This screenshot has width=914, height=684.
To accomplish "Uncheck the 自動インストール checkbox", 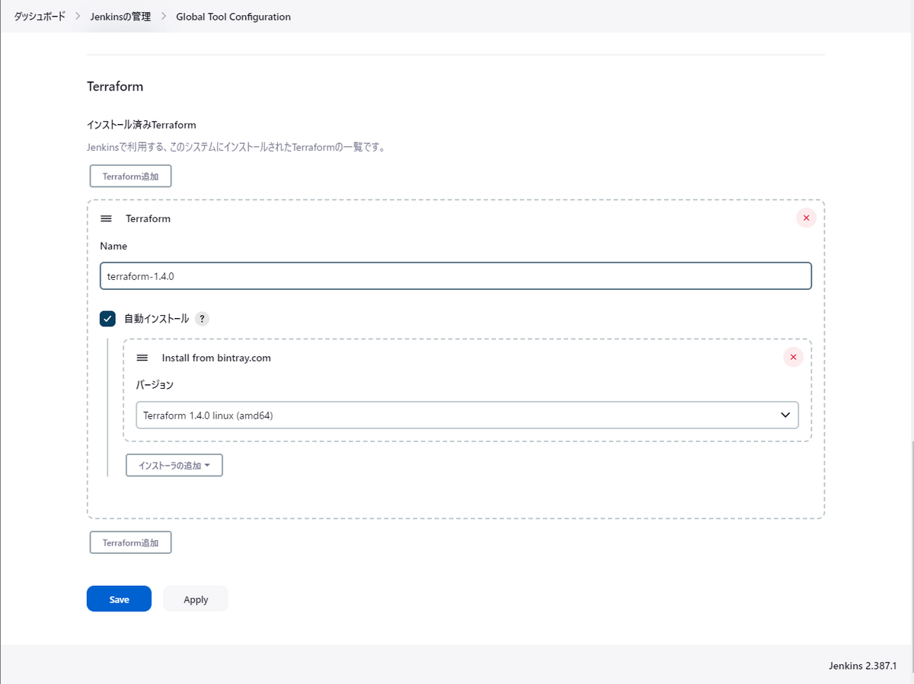I will click(x=107, y=319).
